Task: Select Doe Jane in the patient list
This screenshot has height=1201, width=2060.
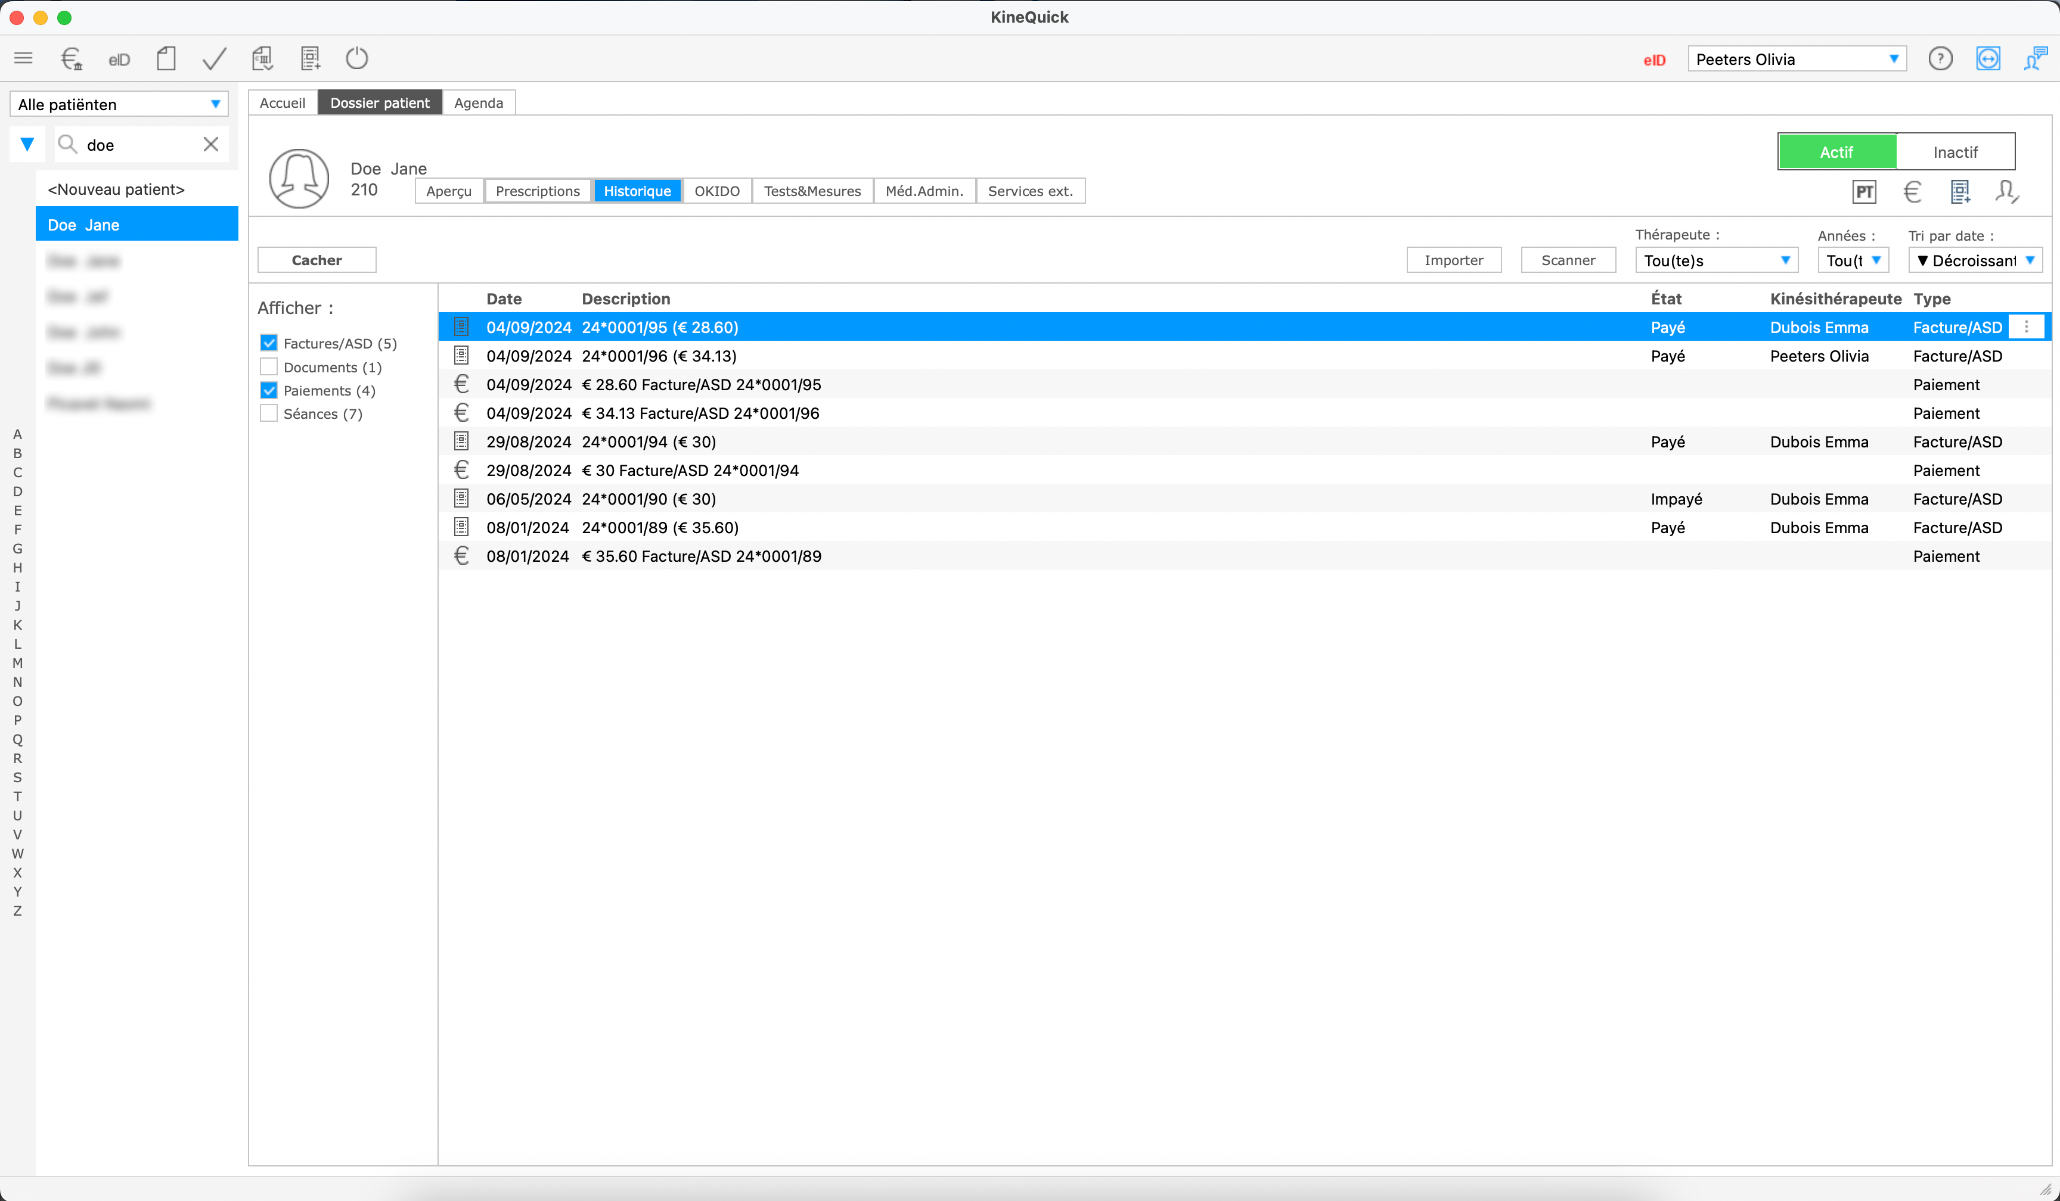Action: point(137,225)
